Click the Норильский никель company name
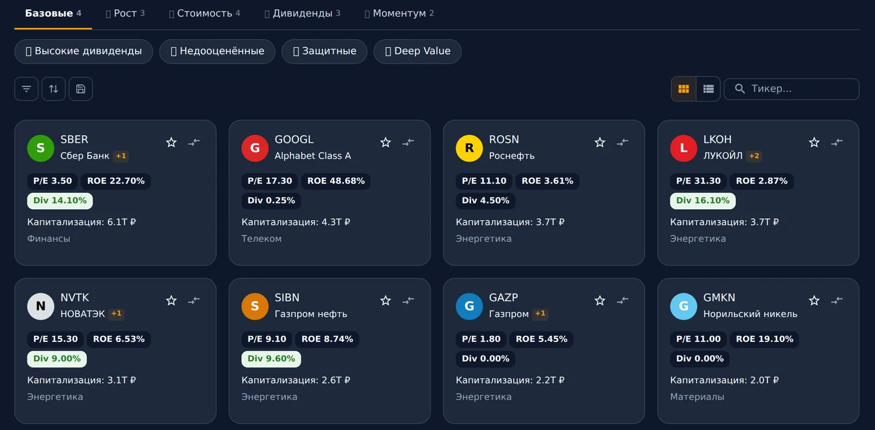This screenshot has width=875, height=430. point(750,314)
